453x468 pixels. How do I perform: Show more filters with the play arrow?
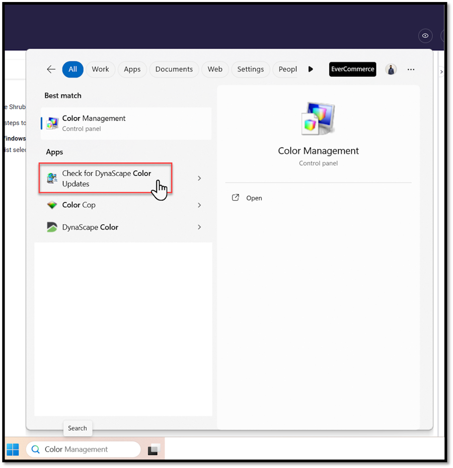point(311,69)
